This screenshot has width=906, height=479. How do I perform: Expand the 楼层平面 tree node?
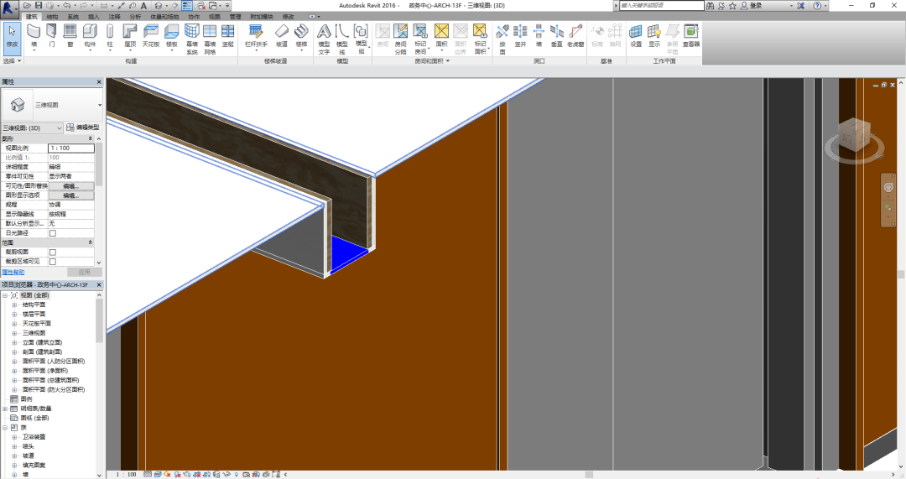(x=14, y=315)
